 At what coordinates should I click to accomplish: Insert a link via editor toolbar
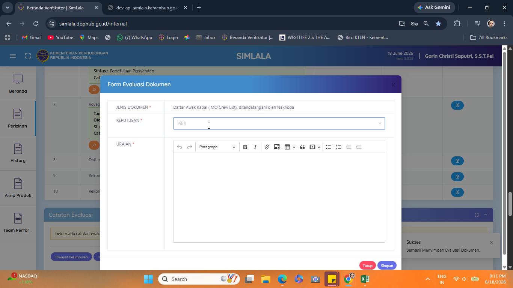coord(267,147)
